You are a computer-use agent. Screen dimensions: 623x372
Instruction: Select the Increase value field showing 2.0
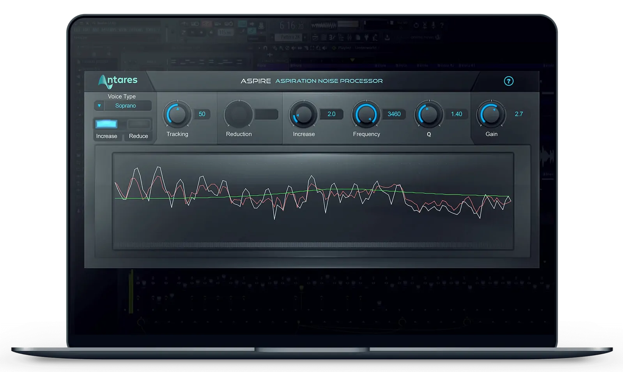[x=331, y=114]
